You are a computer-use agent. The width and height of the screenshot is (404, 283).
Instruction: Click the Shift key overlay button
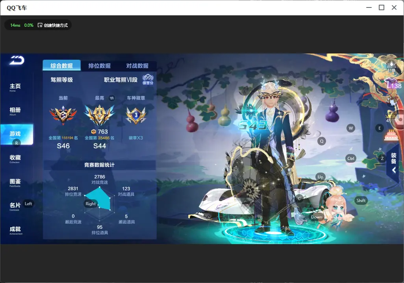click(x=361, y=200)
